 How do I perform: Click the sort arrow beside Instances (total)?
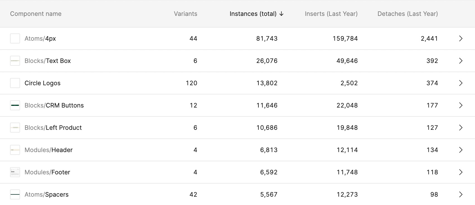281,14
